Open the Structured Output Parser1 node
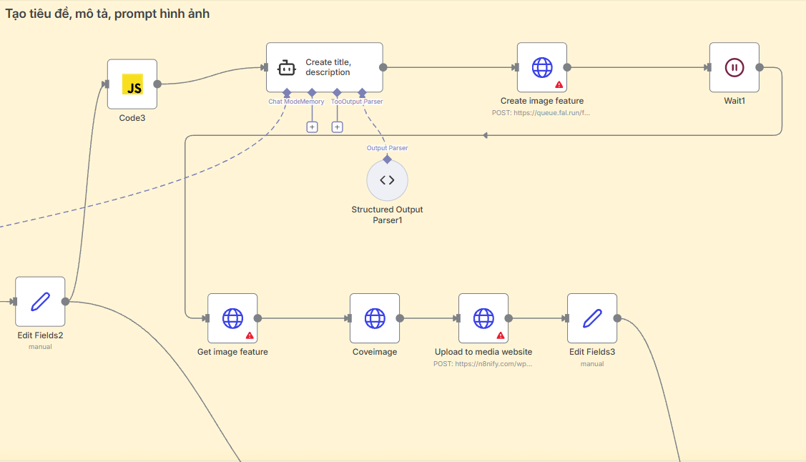The height and width of the screenshot is (462, 806). coord(387,180)
